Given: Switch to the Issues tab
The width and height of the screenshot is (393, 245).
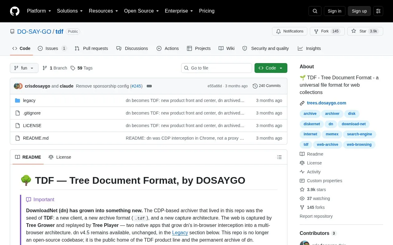Looking at the screenshot, I should click(x=52, y=48).
